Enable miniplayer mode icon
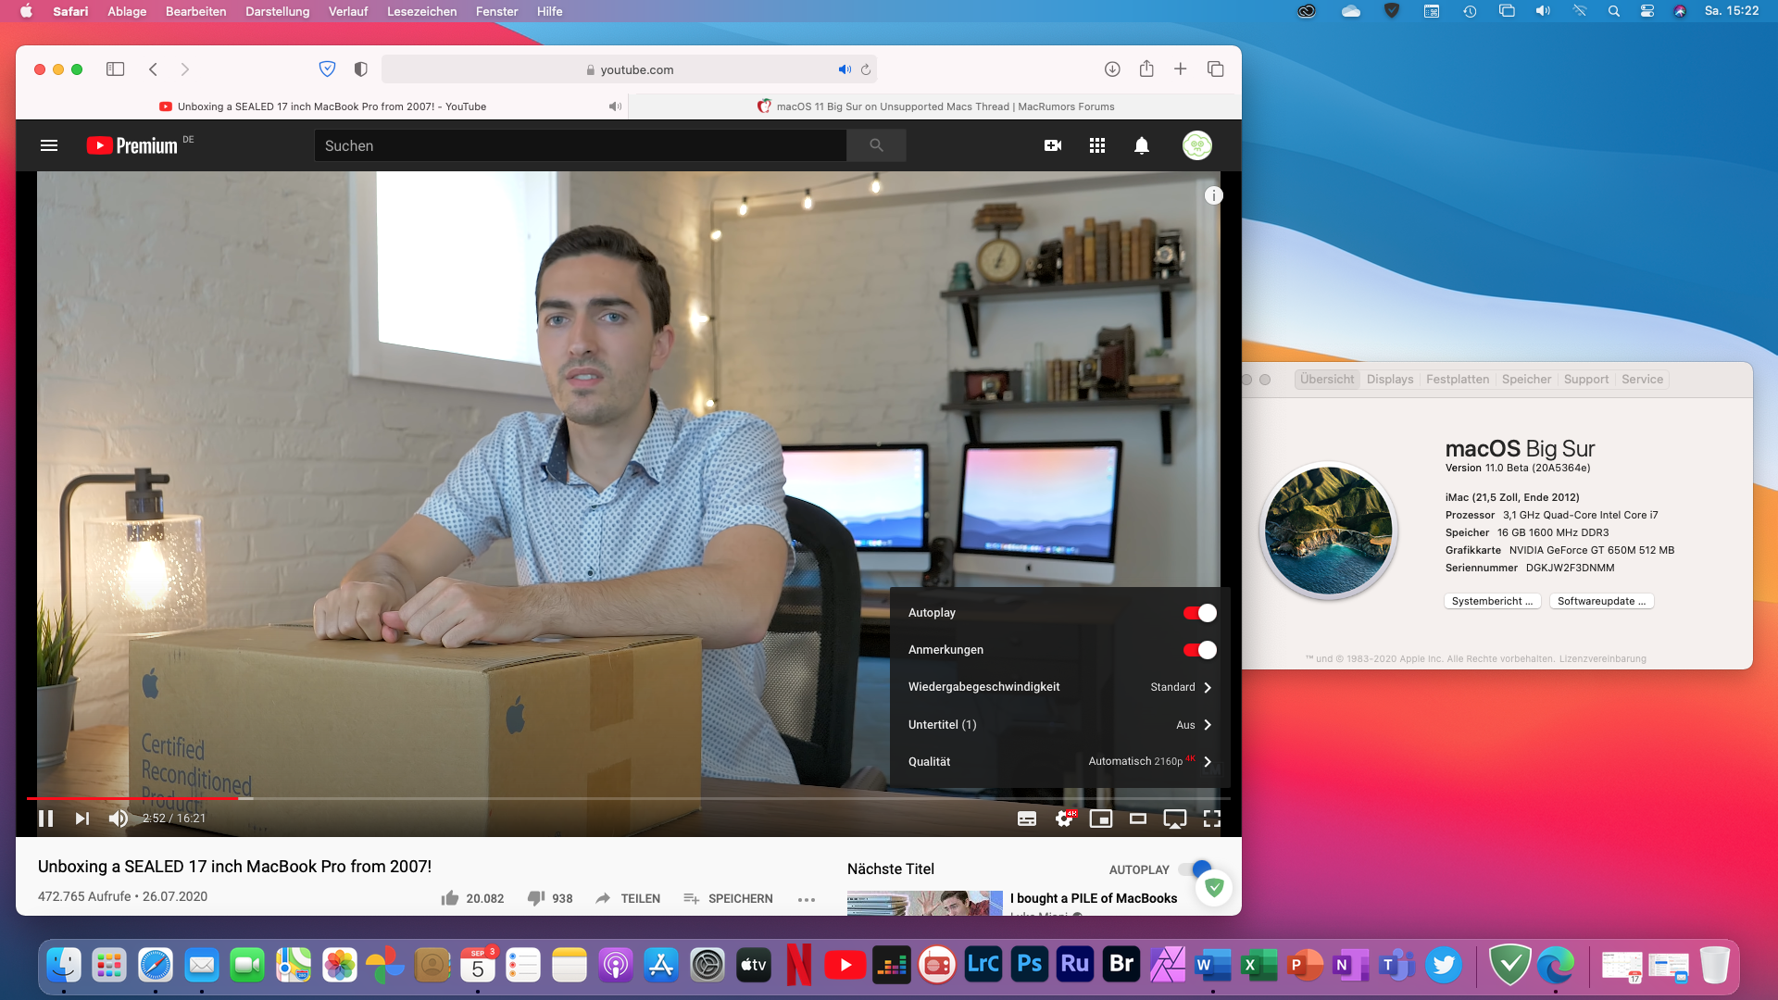This screenshot has height=1000, width=1778. point(1101,819)
